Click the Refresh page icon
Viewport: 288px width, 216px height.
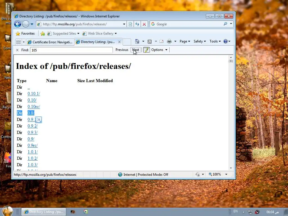[x=137, y=24]
